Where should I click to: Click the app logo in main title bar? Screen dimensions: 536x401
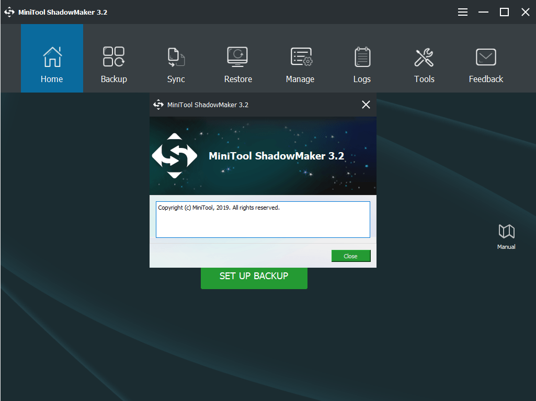tap(9, 13)
